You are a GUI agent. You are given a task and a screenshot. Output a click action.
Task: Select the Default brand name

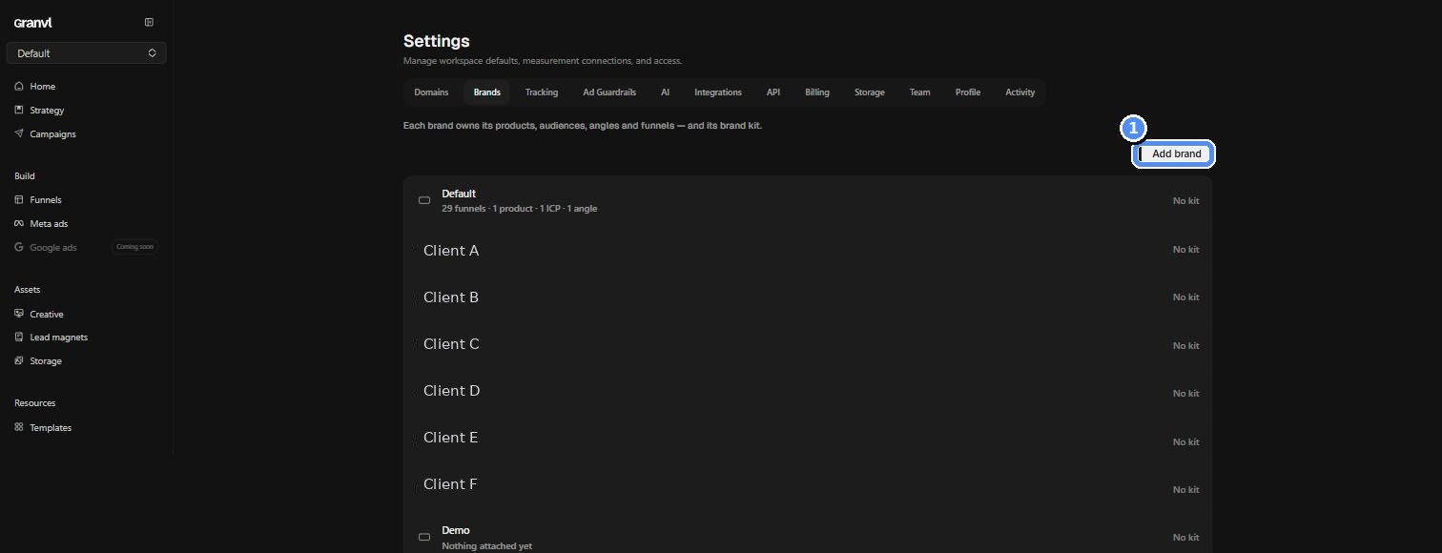[x=459, y=194]
